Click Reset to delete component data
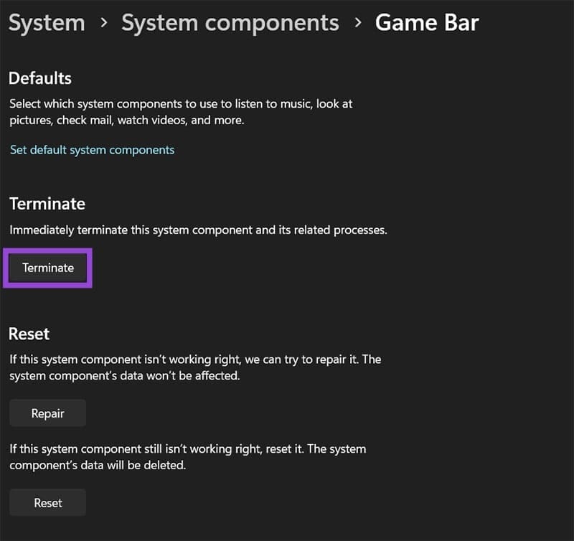 tap(47, 502)
